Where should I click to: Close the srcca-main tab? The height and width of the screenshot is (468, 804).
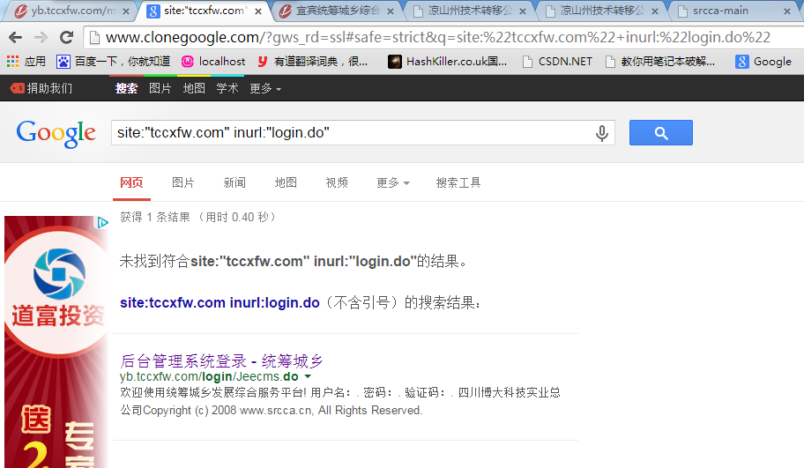point(787,11)
